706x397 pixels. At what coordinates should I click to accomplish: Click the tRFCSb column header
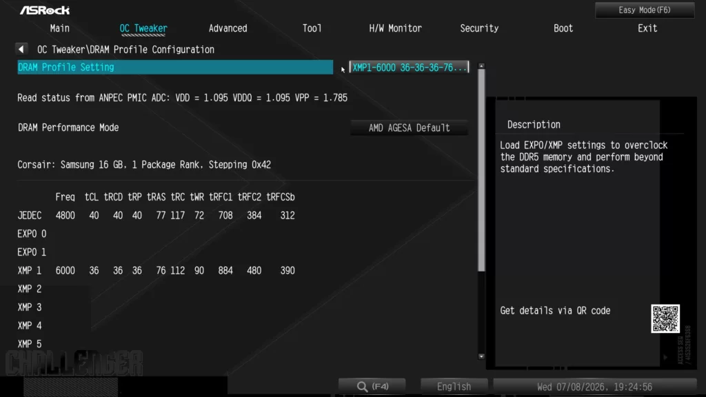click(x=281, y=197)
